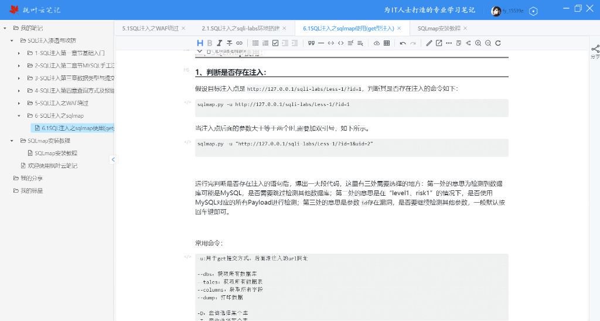Zoom in with the magnifier plus icon

[478, 43]
